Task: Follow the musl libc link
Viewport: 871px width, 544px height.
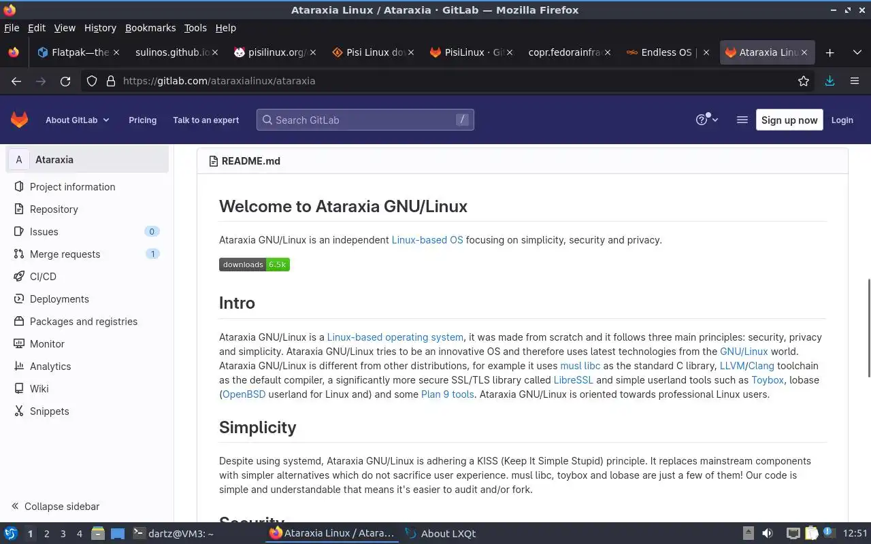Action: 580,366
